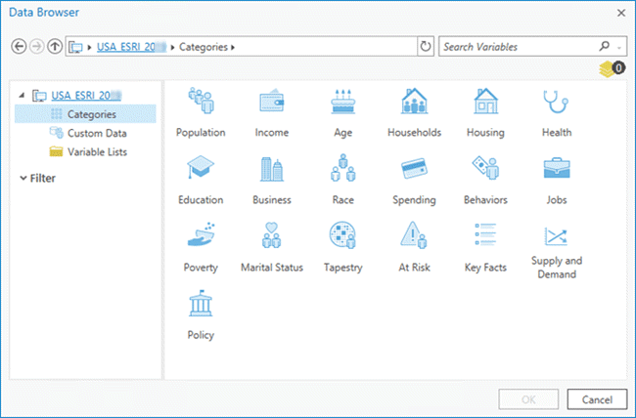Open Supply and Demand category

pos(555,237)
